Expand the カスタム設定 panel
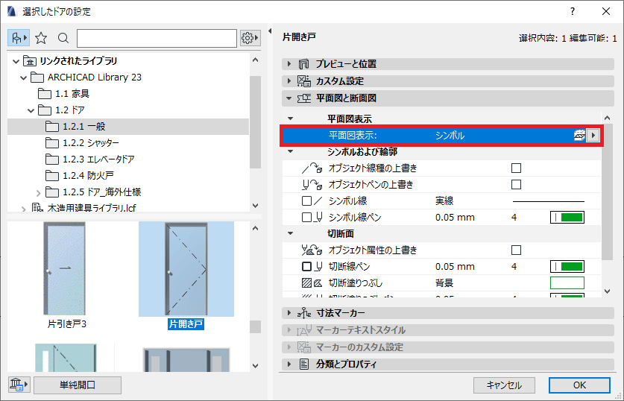Image resolution: width=624 pixels, height=401 pixels. 289,80
